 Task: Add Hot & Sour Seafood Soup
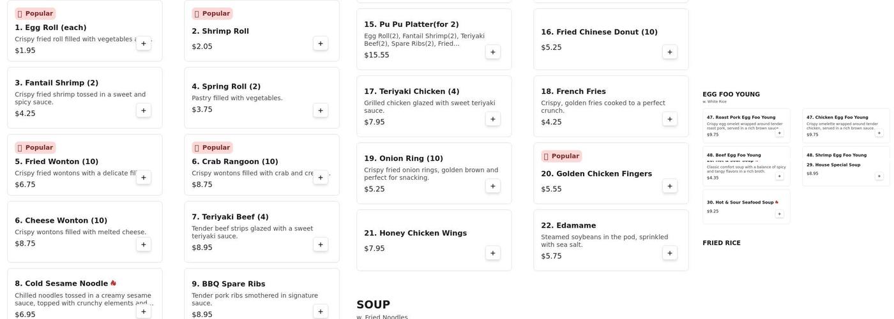[x=780, y=214]
